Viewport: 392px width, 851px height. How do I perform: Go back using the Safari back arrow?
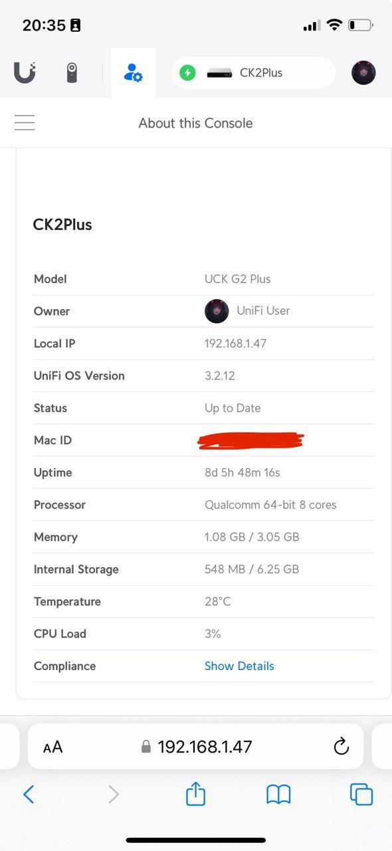click(29, 794)
